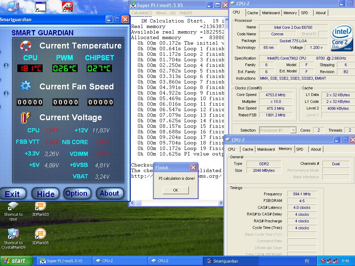Select the Cache tab in lower CPU-Z window
This screenshot has width=355, height=266.
pos(248,149)
